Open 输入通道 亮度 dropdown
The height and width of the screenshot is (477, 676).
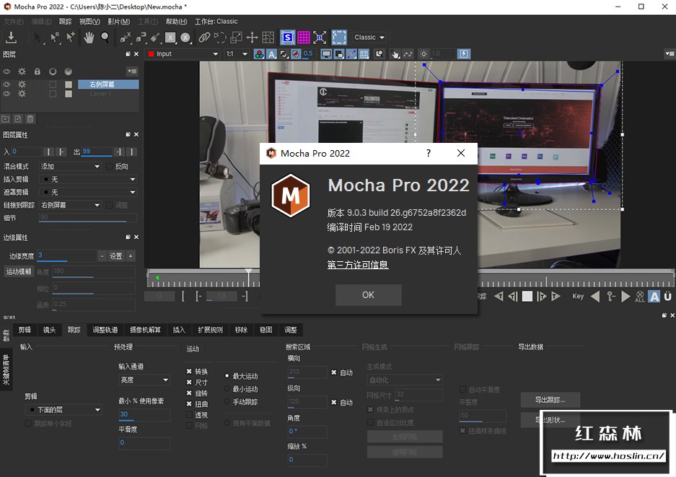(x=144, y=380)
